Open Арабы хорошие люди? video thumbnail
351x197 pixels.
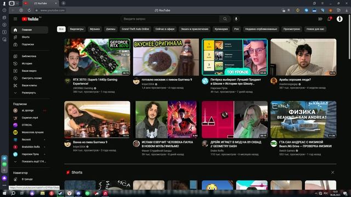[x=303, y=57]
